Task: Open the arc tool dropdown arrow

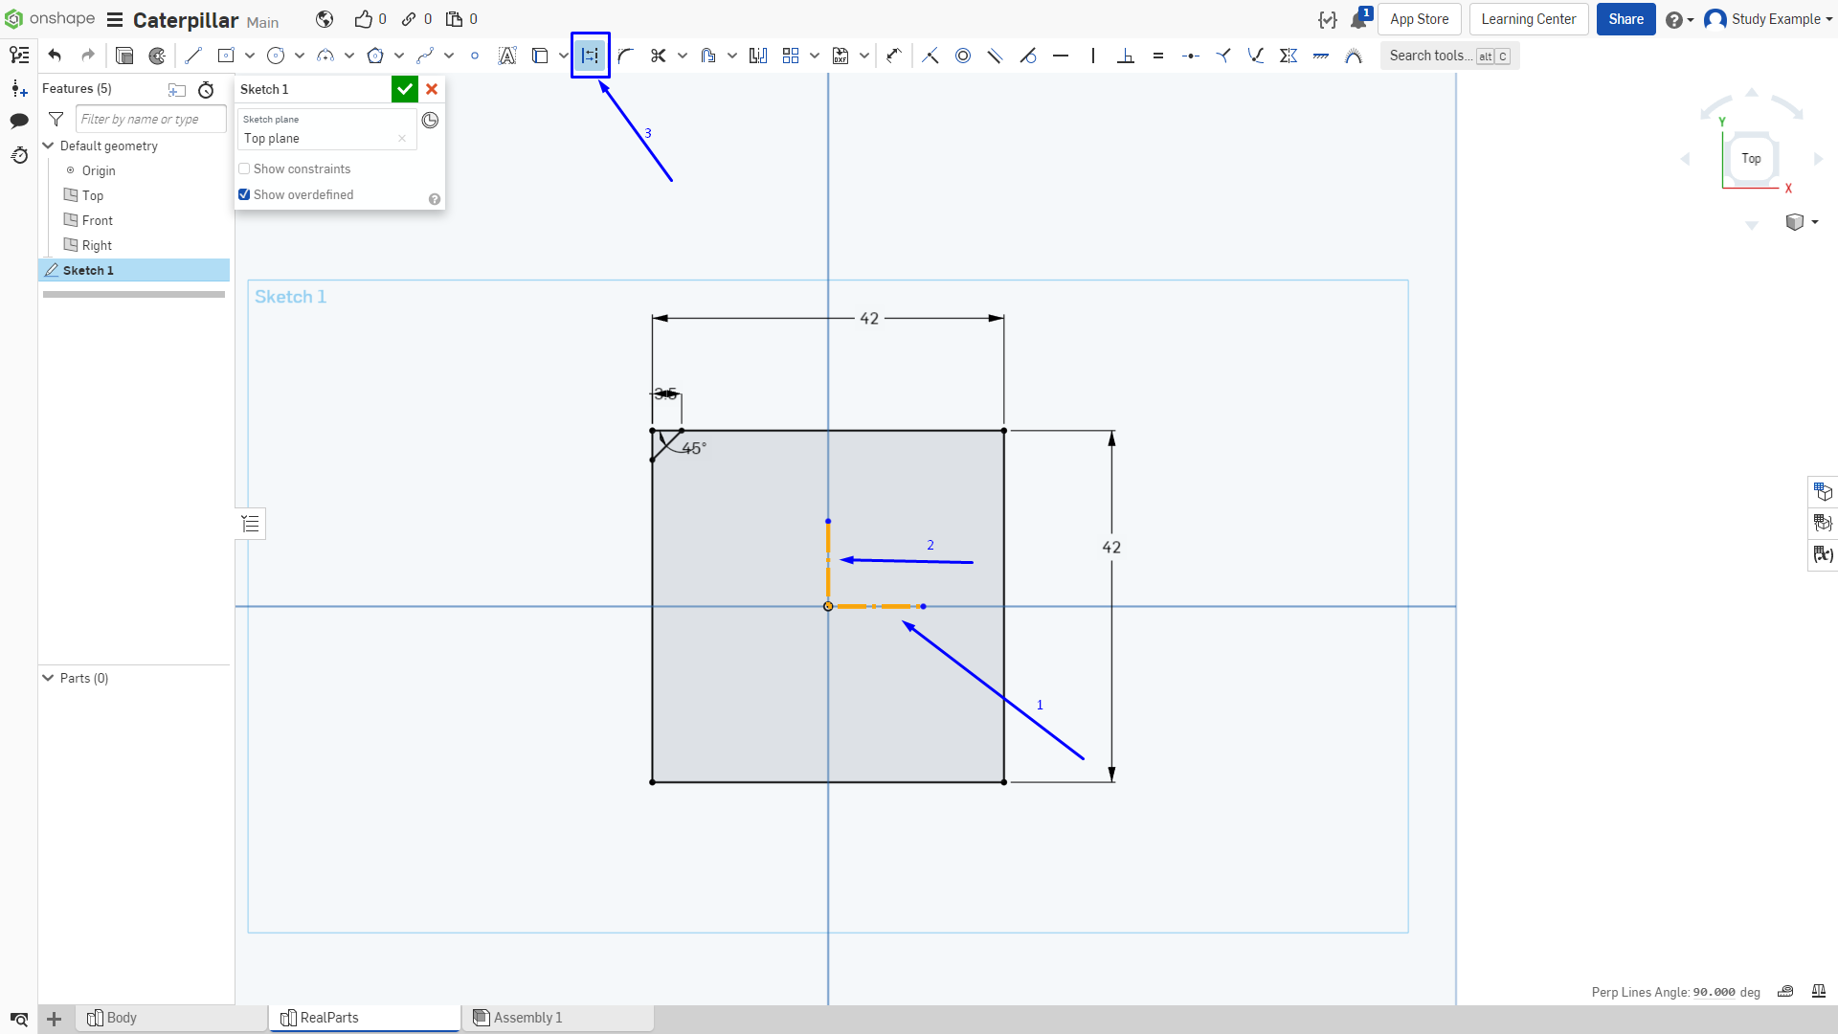Action: [349, 56]
